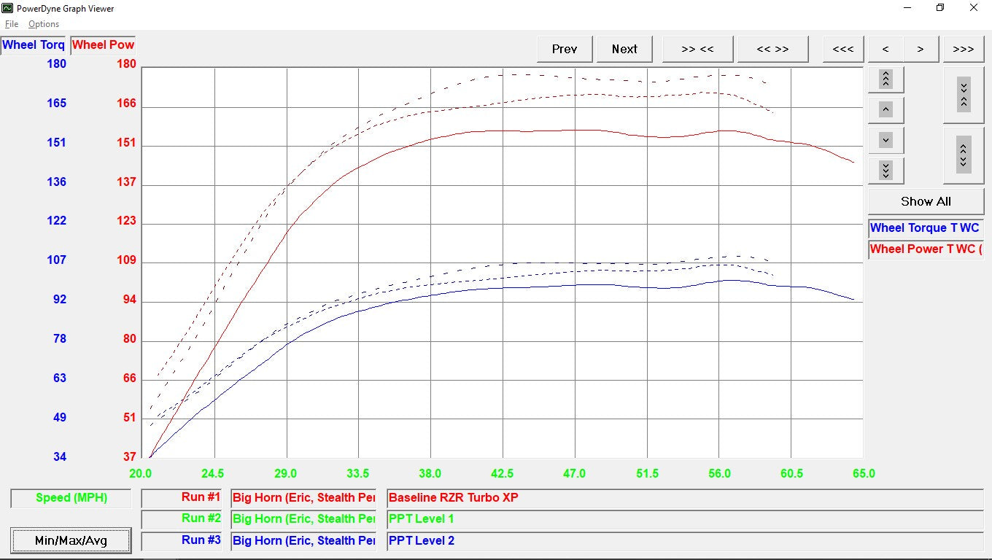Click the '>>>' fast scroll-right button

tap(964, 49)
